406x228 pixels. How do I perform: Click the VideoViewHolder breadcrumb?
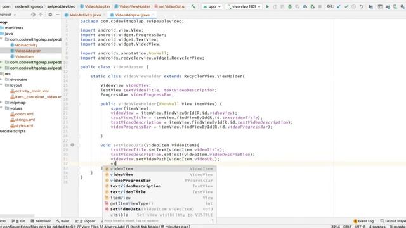(x=133, y=6)
